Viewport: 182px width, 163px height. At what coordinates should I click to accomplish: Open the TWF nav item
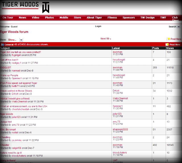pos(163,18)
